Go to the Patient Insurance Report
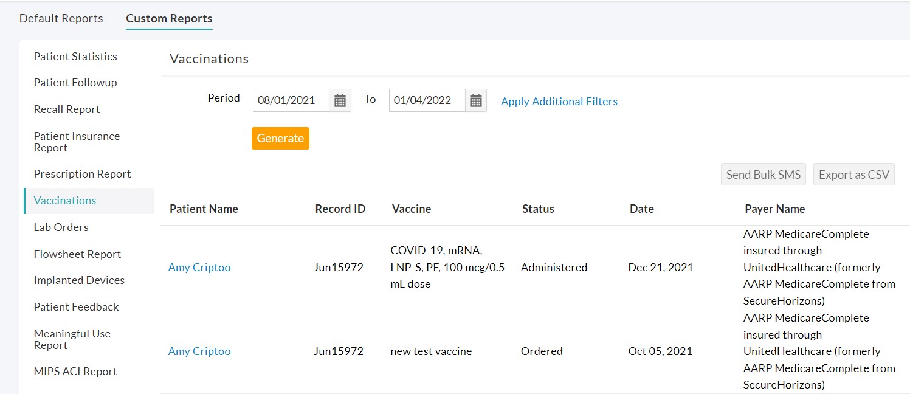The width and height of the screenshot is (910, 394). pos(77,142)
